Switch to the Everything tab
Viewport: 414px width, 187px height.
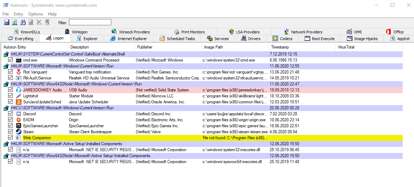(x=20, y=39)
